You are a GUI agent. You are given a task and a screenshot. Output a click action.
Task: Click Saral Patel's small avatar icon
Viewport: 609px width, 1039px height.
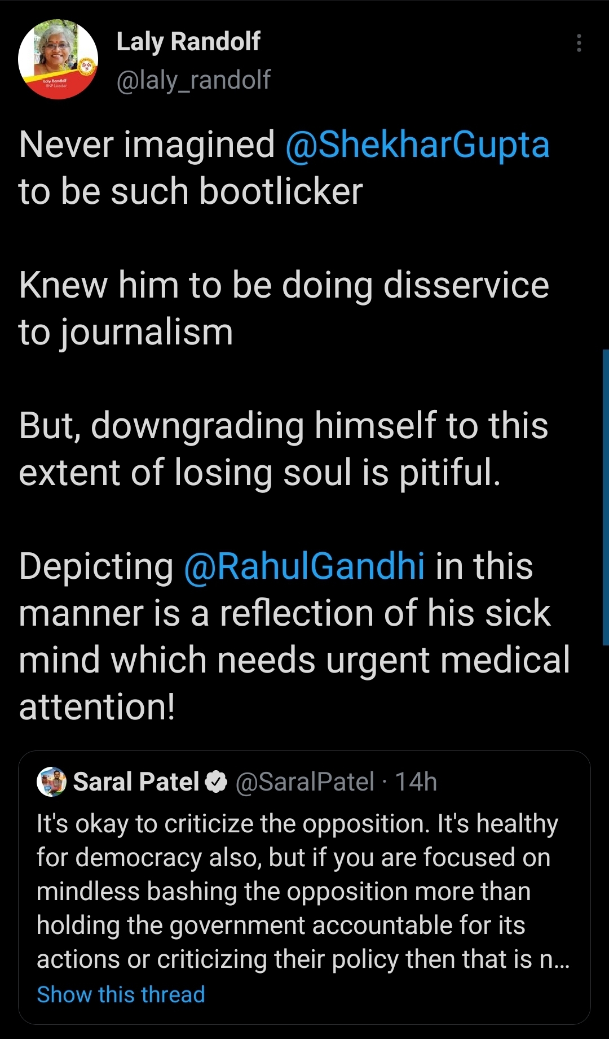51,782
